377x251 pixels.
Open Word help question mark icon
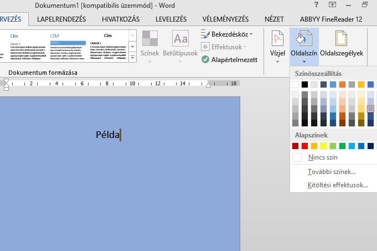coord(317,4)
